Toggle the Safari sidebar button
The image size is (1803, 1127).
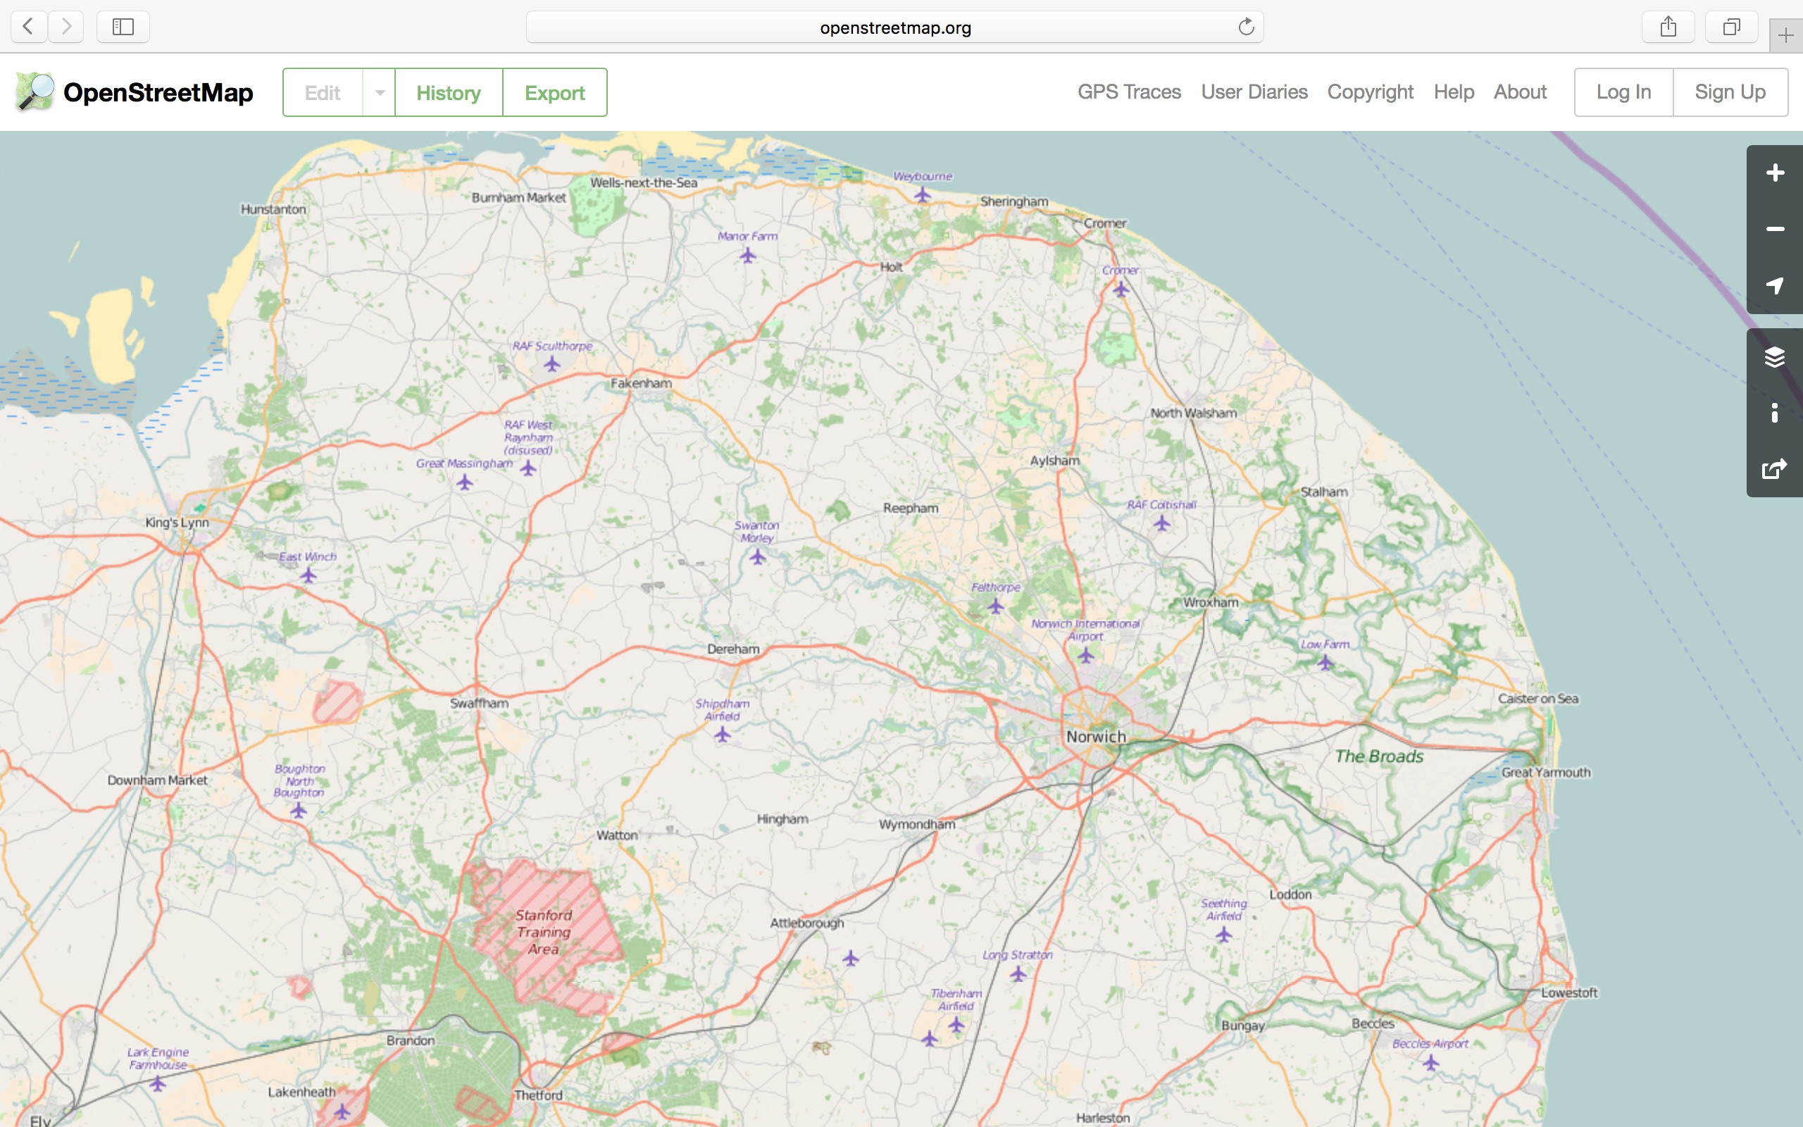coord(123,27)
